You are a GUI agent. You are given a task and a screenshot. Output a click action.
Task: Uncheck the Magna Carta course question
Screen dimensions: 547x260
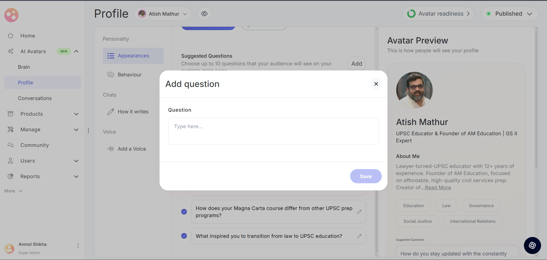(184, 212)
